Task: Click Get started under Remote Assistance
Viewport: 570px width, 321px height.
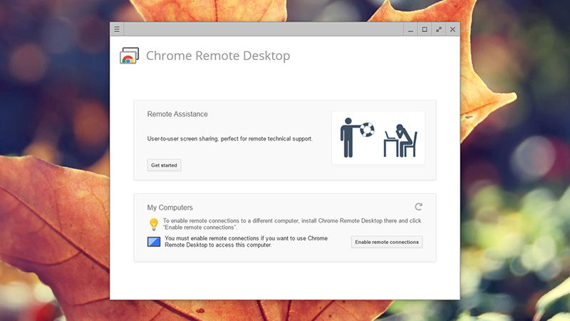Action: (x=164, y=165)
